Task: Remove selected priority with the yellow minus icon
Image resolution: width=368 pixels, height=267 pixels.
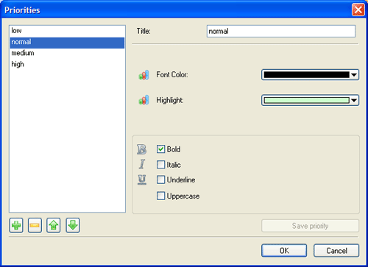Action: click(x=35, y=225)
